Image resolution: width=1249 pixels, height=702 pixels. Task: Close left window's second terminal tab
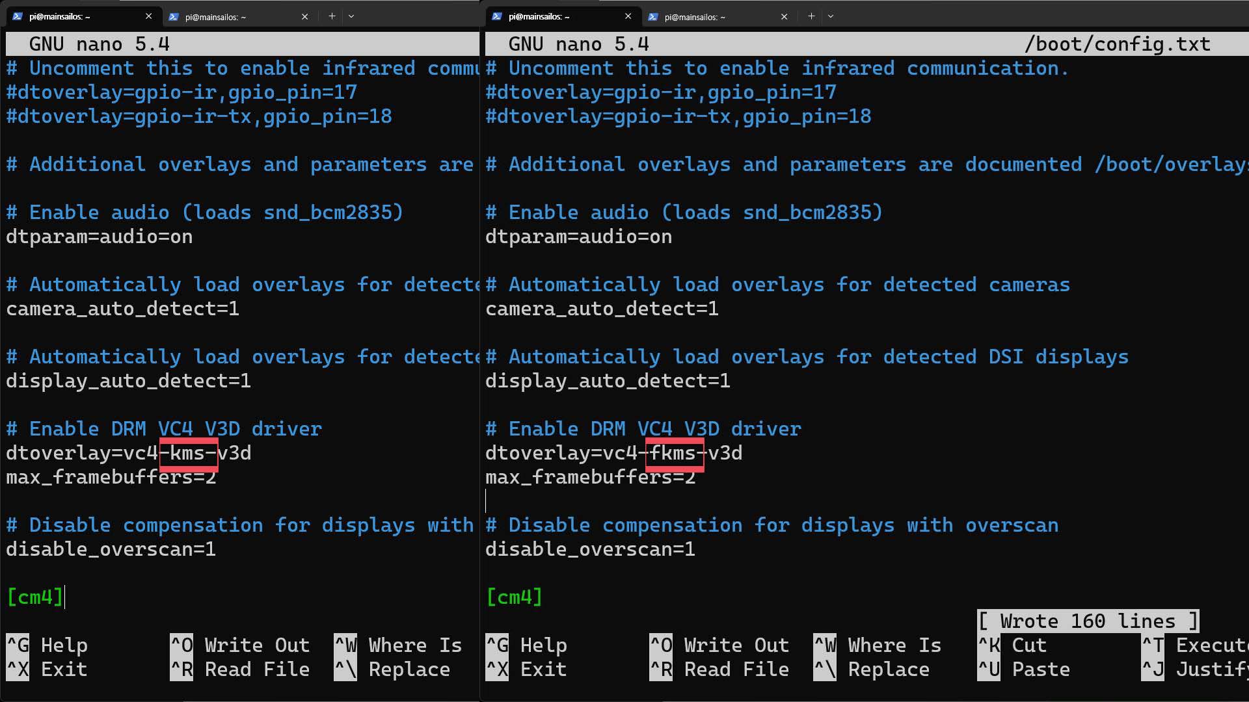pyautogui.click(x=304, y=17)
